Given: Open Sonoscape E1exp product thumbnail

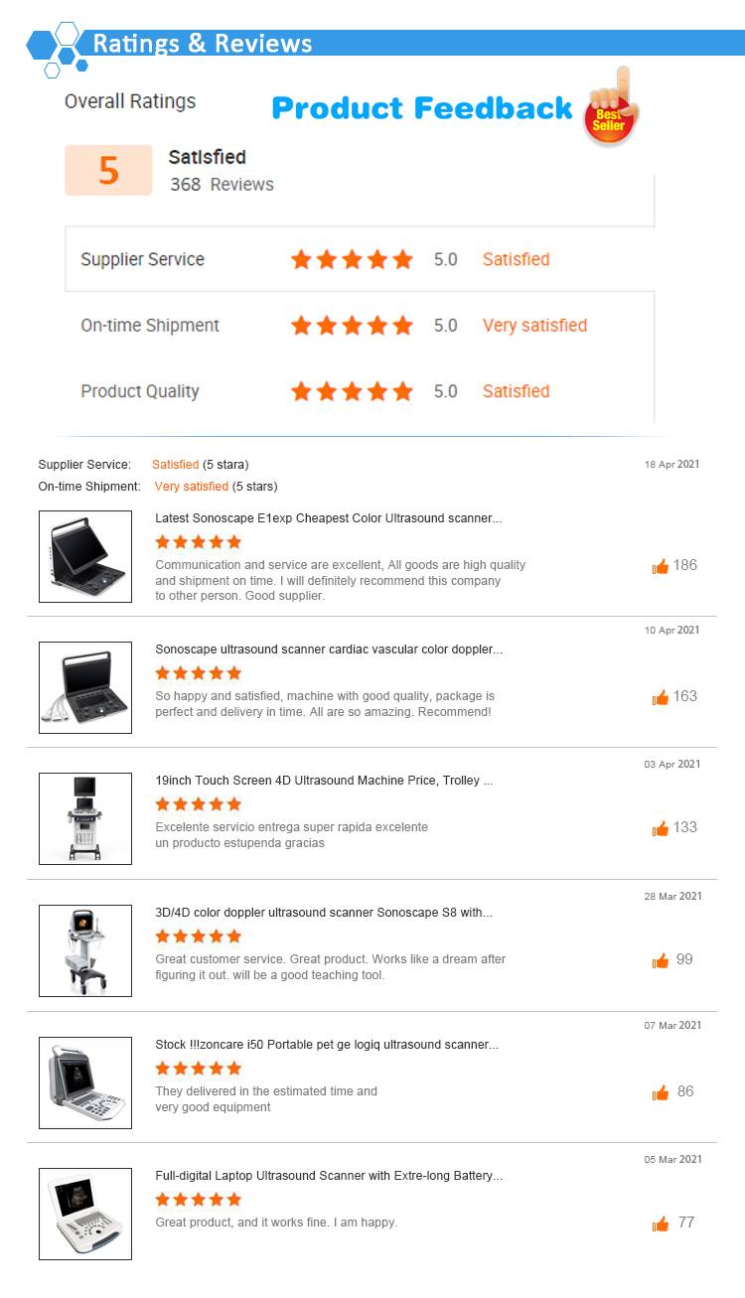Looking at the screenshot, I should tap(85, 556).
